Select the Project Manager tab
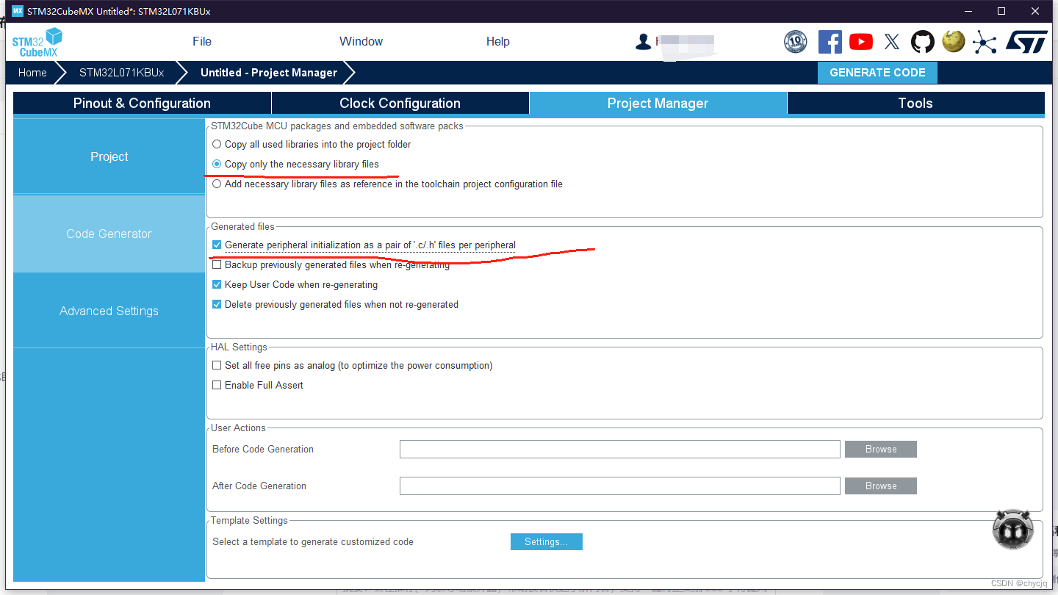 click(658, 104)
